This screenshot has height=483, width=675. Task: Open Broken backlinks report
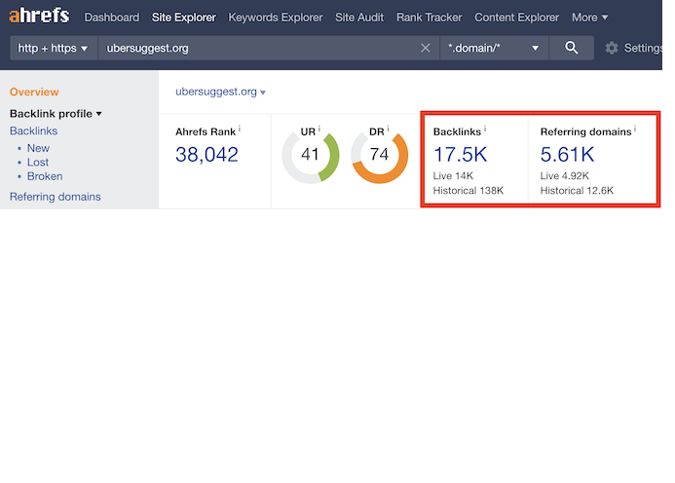tap(45, 176)
